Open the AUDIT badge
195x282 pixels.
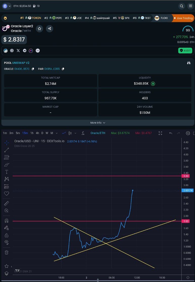[x=185, y=50]
